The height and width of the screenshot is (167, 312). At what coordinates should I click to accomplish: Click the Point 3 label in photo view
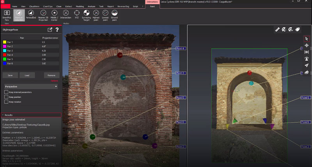(x=181, y=73)
